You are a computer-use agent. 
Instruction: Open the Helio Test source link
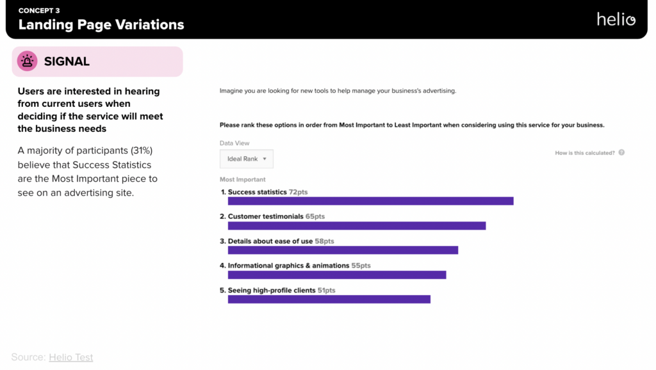pyautogui.click(x=70, y=357)
